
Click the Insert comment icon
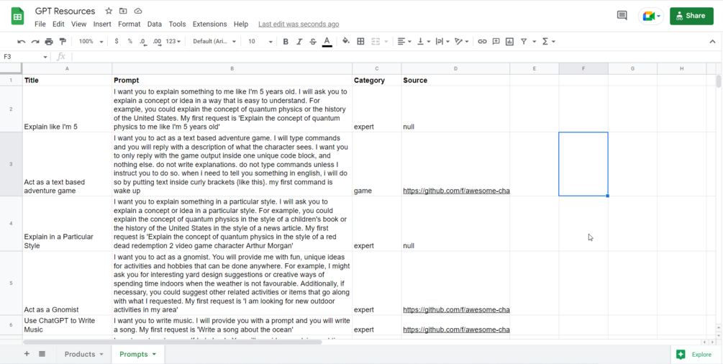(x=496, y=42)
